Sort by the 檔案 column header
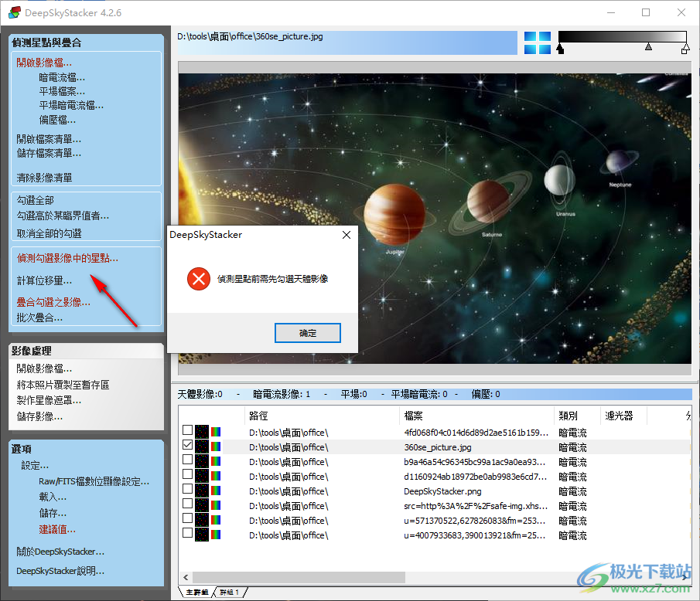Image resolution: width=700 pixels, height=601 pixels. tap(476, 416)
